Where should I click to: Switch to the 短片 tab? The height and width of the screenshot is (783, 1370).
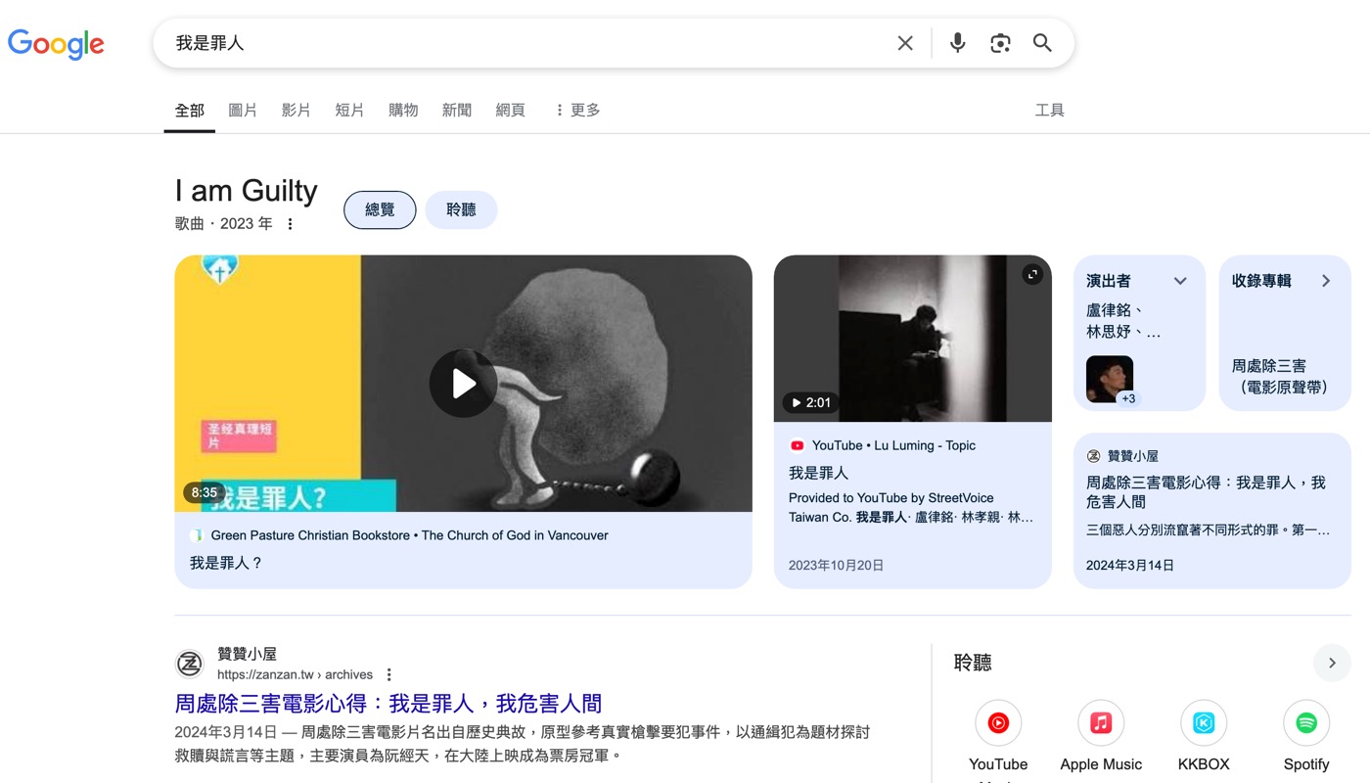[x=349, y=111]
